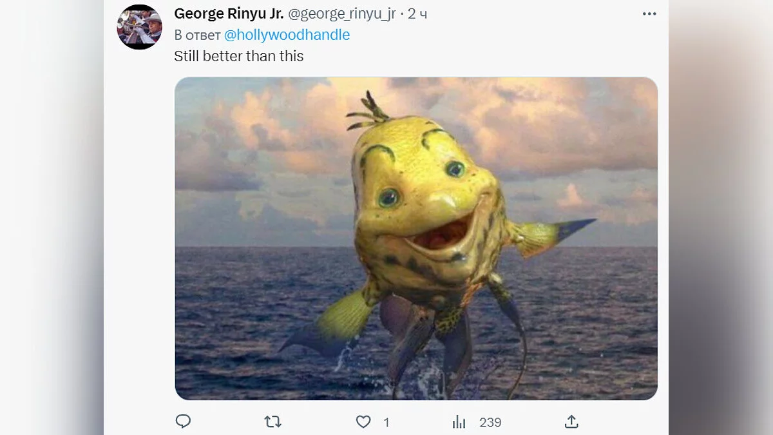Open George Rinyu Jr.'s profile avatar
The image size is (773, 435).
(139, 26)
